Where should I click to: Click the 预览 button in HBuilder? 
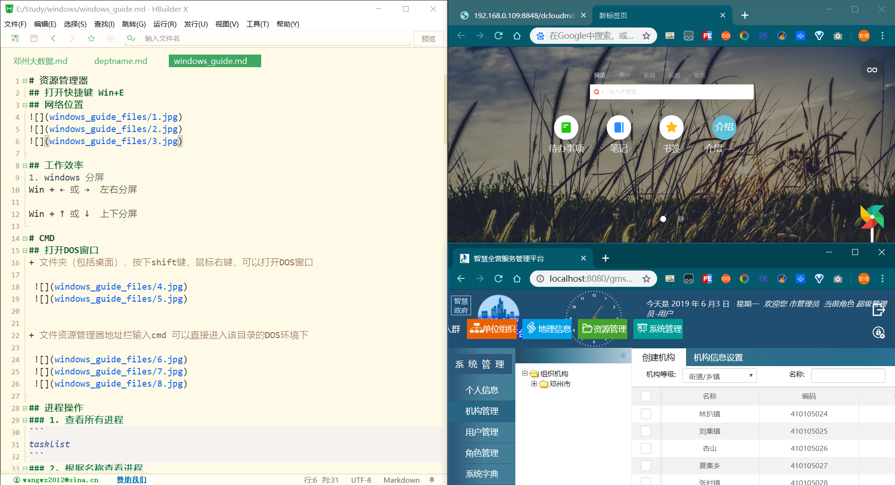(x=428, y=38)
